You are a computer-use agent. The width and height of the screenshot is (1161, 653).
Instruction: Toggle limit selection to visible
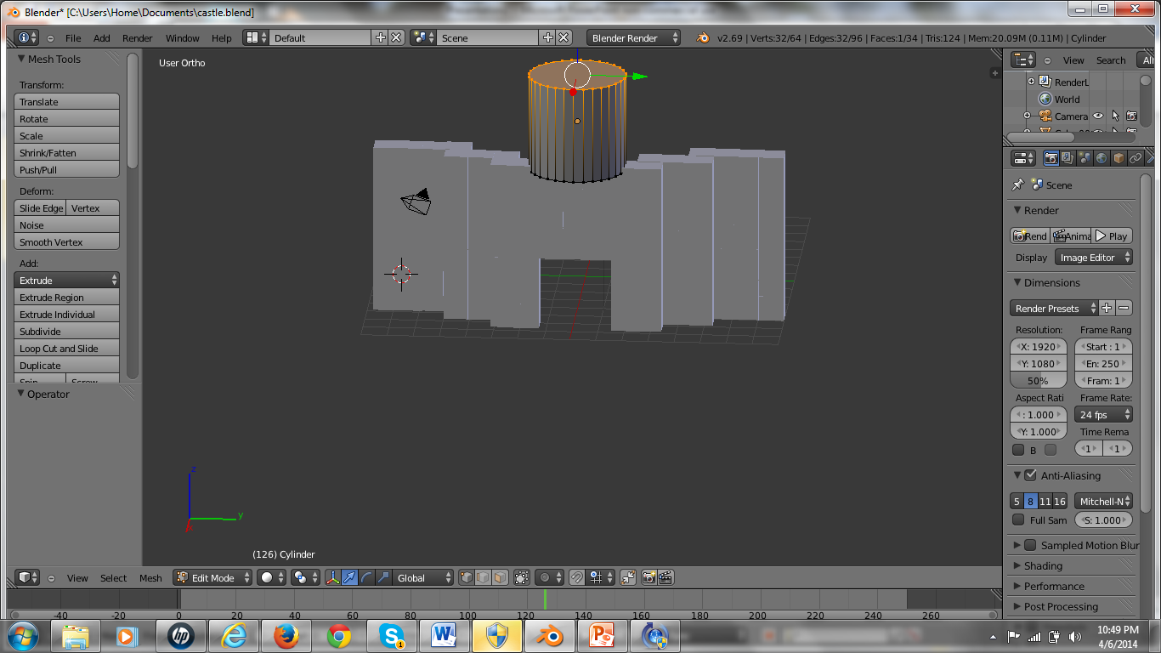coord(522,577)
